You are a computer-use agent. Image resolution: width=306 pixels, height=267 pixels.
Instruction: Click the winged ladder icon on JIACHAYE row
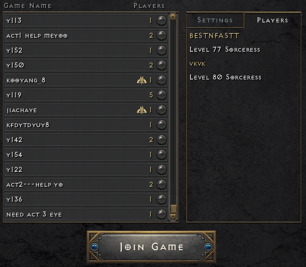pyautogui.click(x=142, y=110)
